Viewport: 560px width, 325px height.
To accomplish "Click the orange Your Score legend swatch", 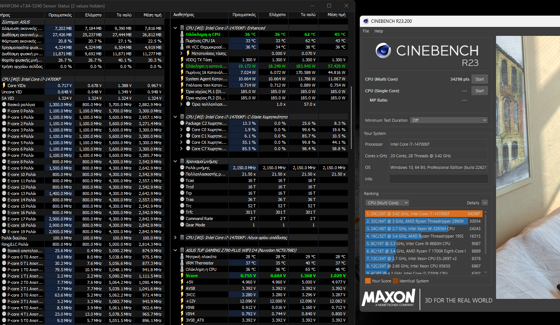I will [x=368, y=281].
